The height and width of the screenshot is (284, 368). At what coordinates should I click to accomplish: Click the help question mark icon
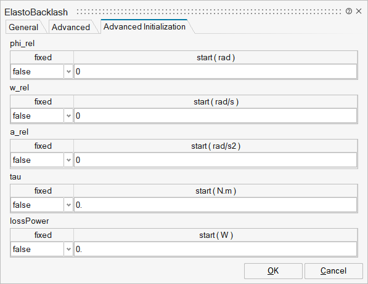[x=349, y=11]
